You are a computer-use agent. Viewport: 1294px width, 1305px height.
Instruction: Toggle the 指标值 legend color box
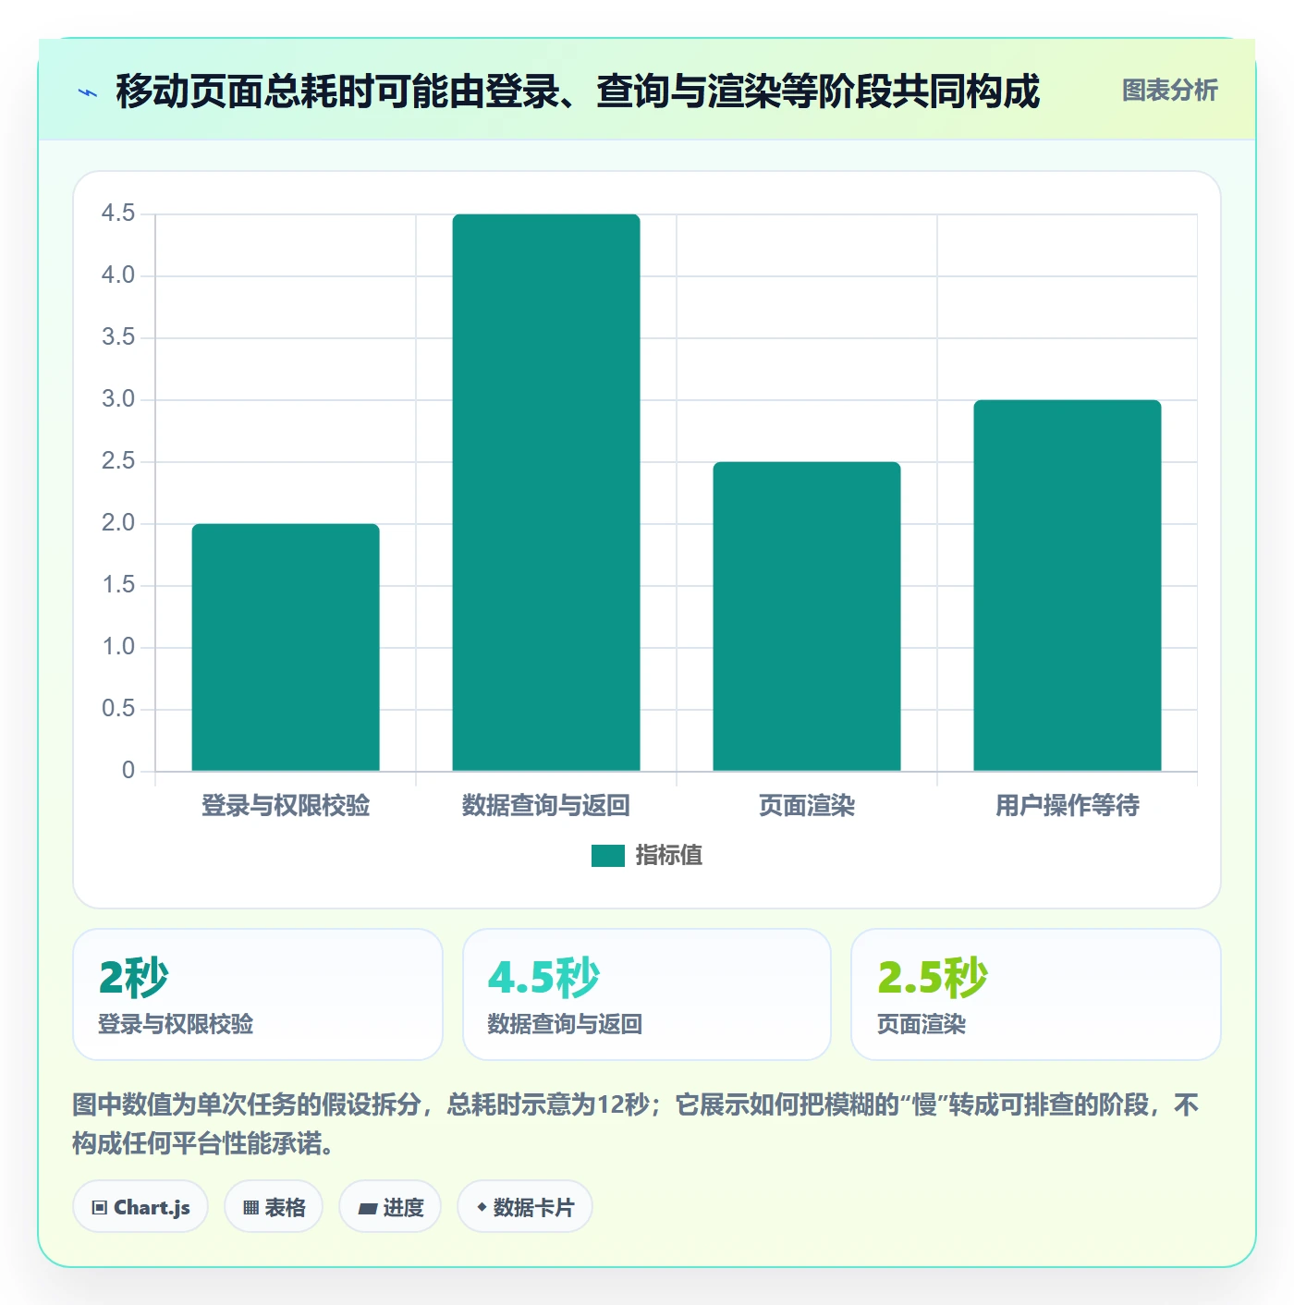(x=608, y=856)
